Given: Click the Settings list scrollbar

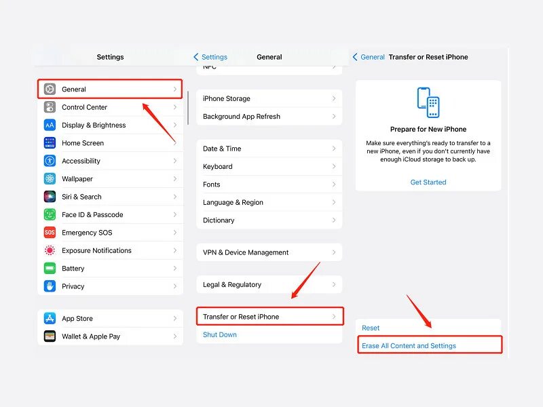Looking at the screenshot, I should pyautogui.click(x=188, y=108).
